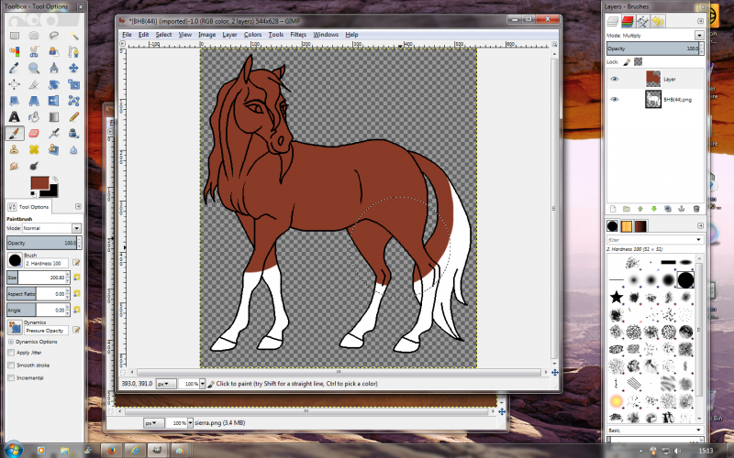Open the layer Mode Multiply dropdown
734x458 pixels.
(699, 36)
